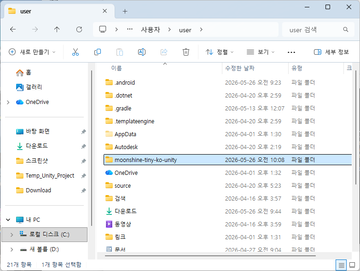Switch to large thumbnails view icon
This screenshot has height=271, width=360.
[x=352, y=265]
